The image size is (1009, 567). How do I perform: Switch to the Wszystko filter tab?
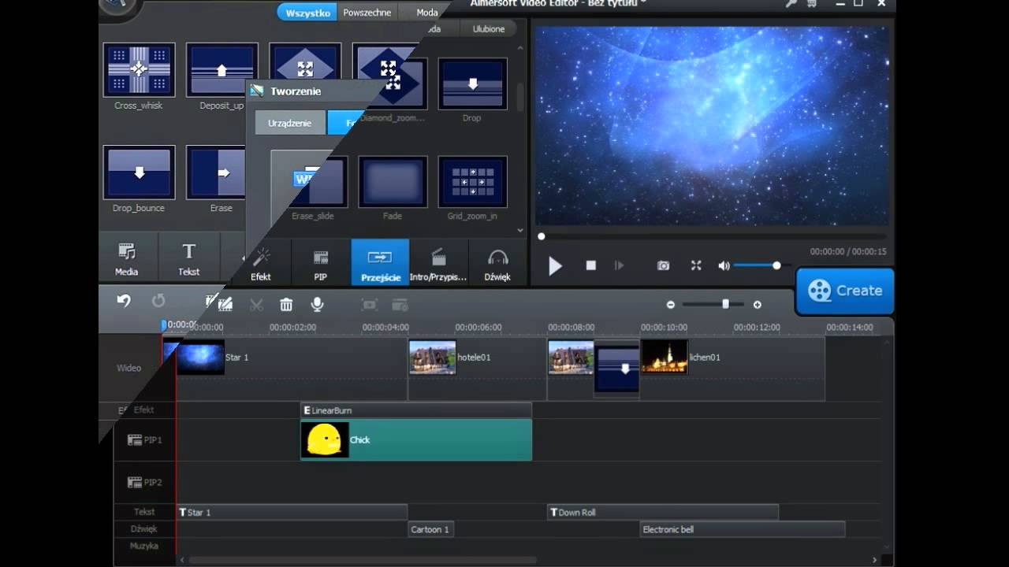307,13
